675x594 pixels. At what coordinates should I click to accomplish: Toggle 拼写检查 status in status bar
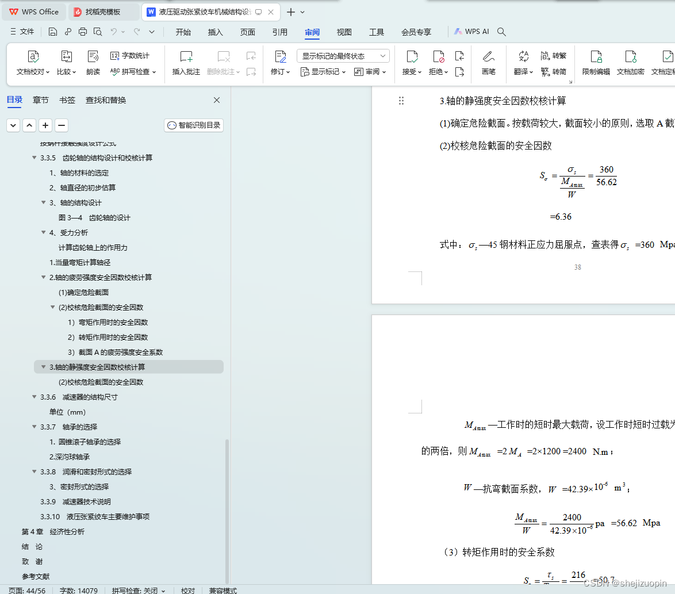pyautogui.click(x=138, y=591)
